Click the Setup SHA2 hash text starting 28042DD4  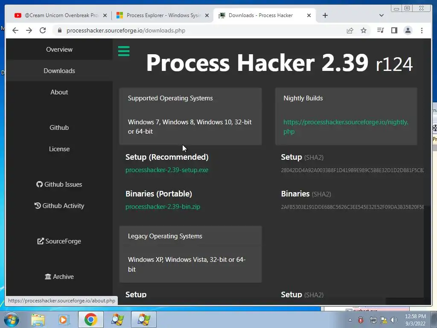coord(352,170)
